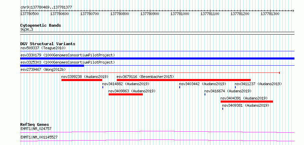The height and width of the screenshot is (145, 304).
Task: Click the RefSeq Genes track heading
Action: click(34, 124)
